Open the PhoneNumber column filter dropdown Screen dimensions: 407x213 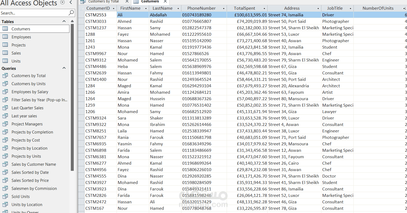tap(224, 9)
